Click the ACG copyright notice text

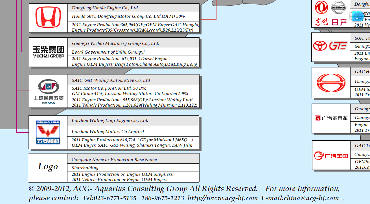coord(143,188)
